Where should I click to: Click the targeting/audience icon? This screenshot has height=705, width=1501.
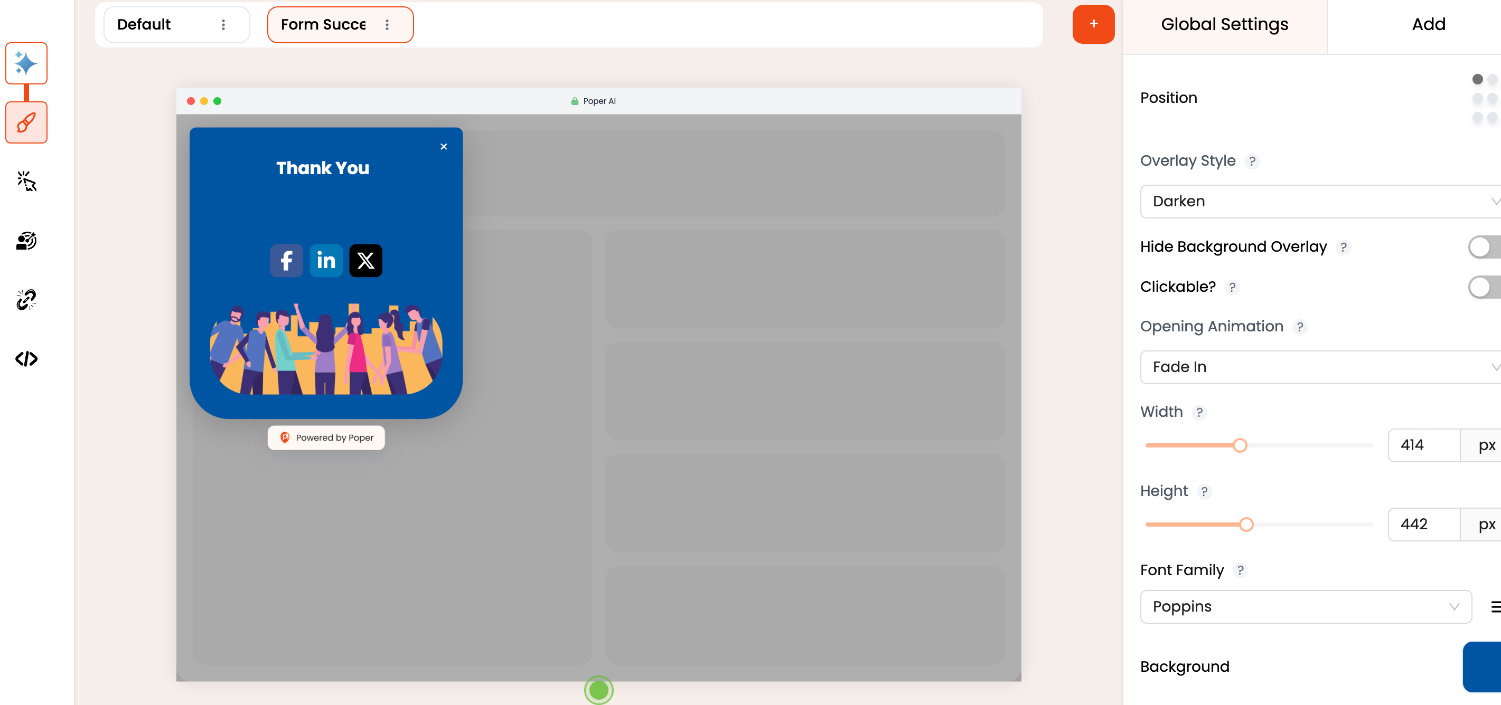[26, 240]
